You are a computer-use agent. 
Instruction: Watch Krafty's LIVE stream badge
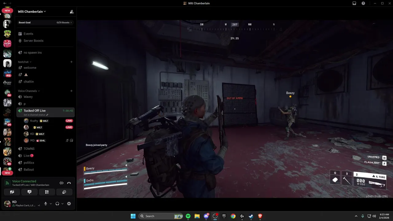point(69,121)
